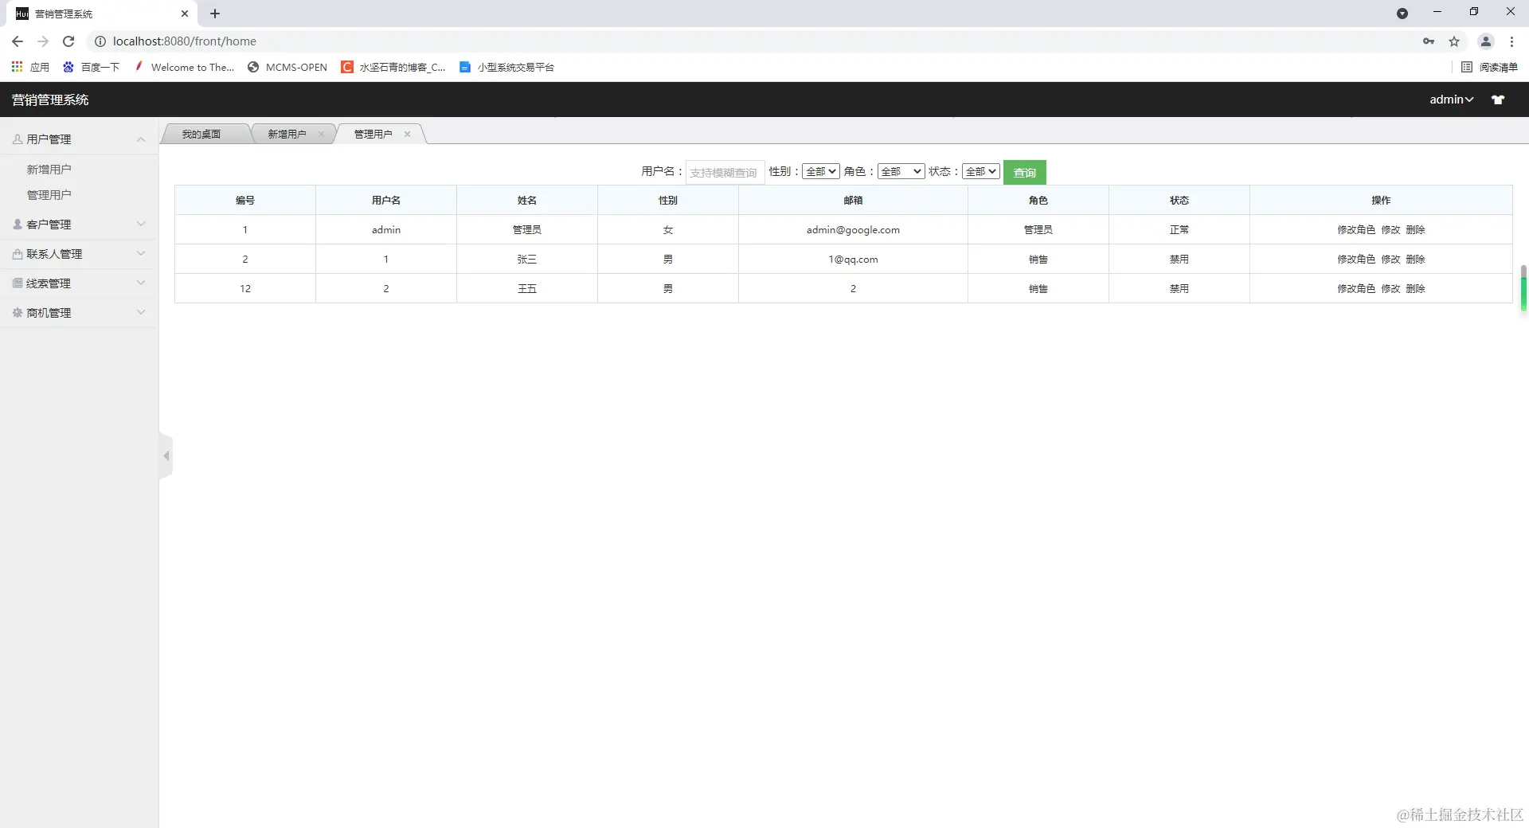Click the 王五 name cell
1529x828 pixels.
[x=527, y=288]
